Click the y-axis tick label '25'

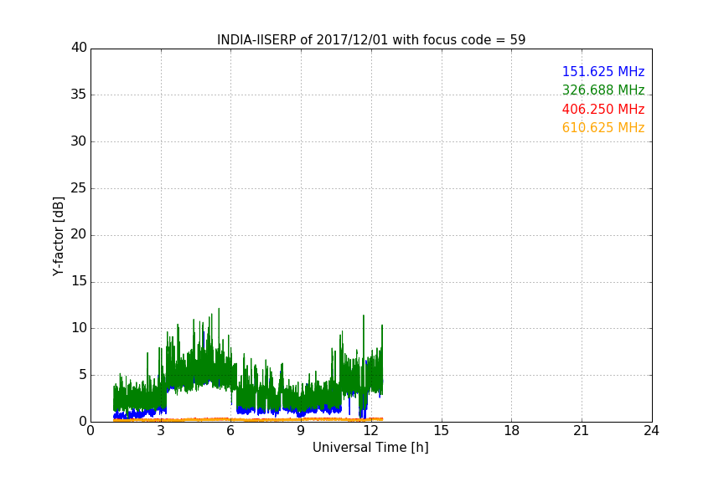(x=79, y=188)
